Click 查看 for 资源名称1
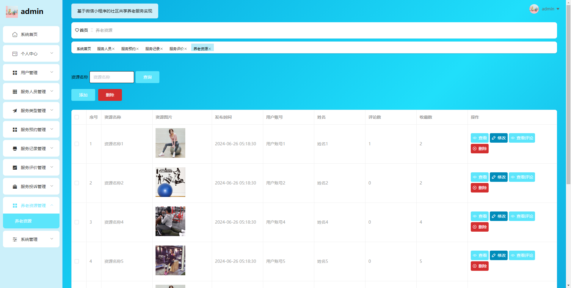This screenshot has width=571, height=288. pos(480,138)
